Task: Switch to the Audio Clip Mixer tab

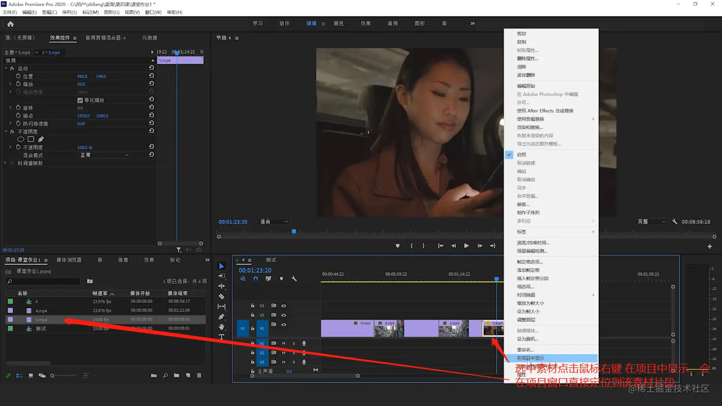Action: pos(105,38)
